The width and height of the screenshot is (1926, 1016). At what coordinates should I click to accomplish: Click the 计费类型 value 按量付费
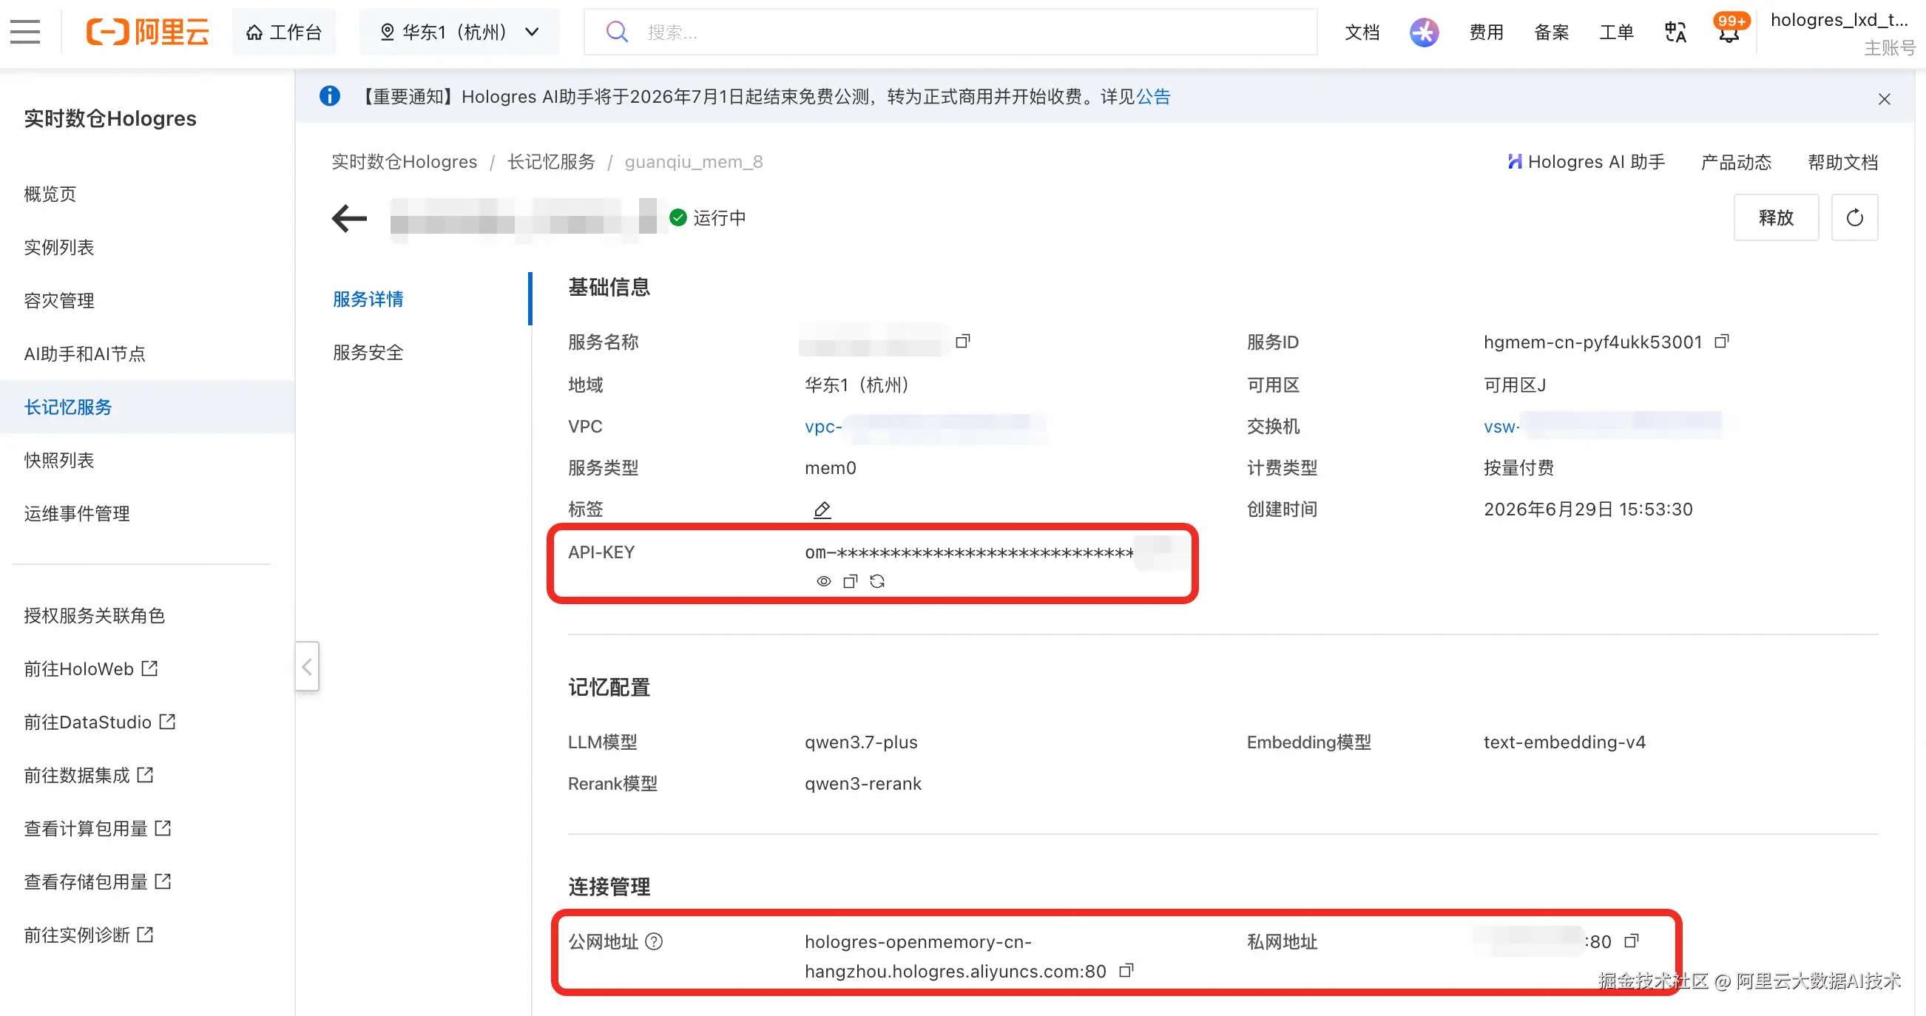tap(1518, 467)
